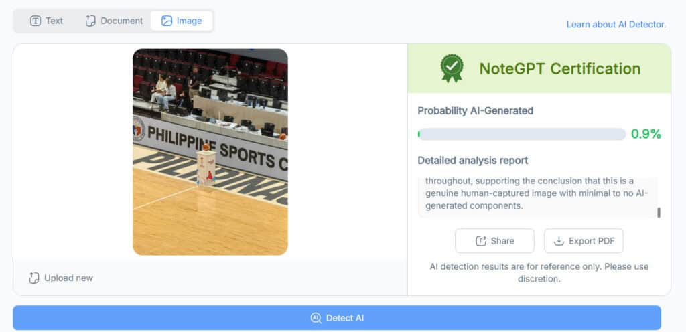Screen dimensions: 686x332
Task: Click the Document tab's file icon
Action: [90, 21]
